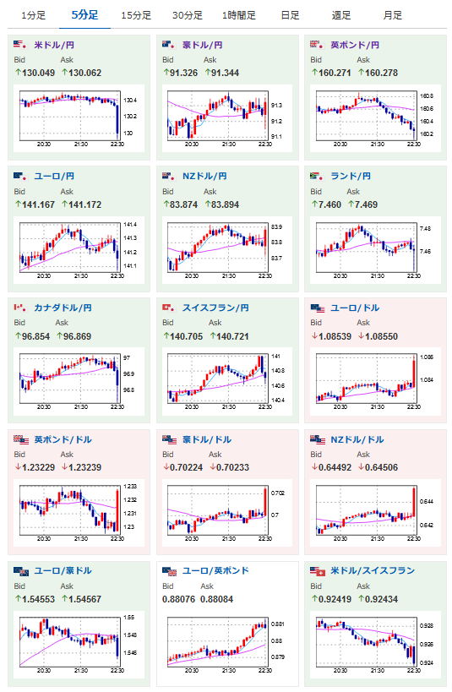Open the 月足 monthly tab

pyautogui.click(x=392, y=15)
